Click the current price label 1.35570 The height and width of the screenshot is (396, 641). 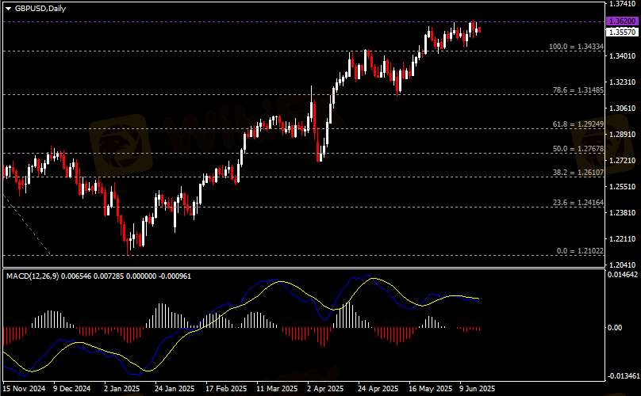point(622,32)
